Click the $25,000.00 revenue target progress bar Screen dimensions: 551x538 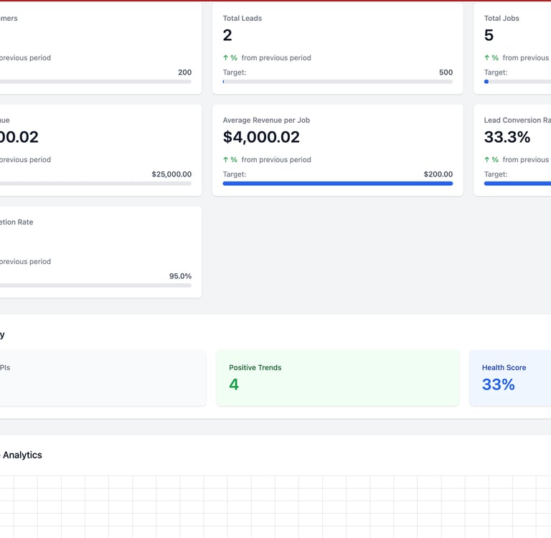tap(95, 184)
